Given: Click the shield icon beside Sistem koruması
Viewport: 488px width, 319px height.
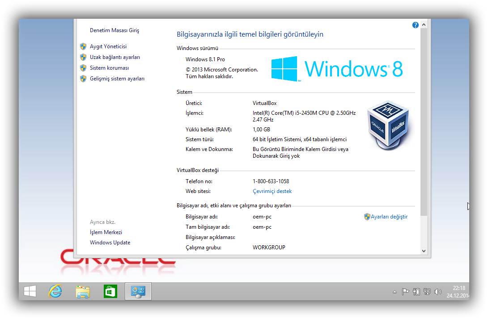Looking at the screenshot, I should click(x=83, y=68).
